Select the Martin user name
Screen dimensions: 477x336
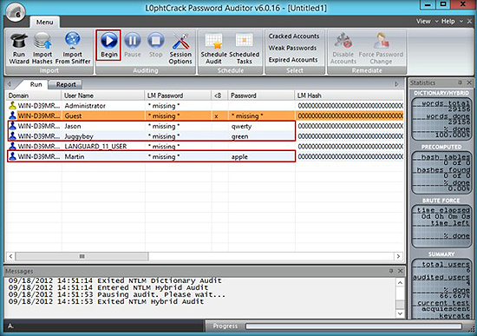[75, 156]
